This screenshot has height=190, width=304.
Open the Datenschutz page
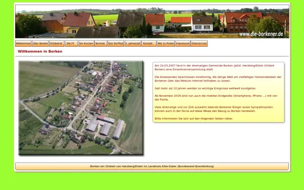[199, 44]
